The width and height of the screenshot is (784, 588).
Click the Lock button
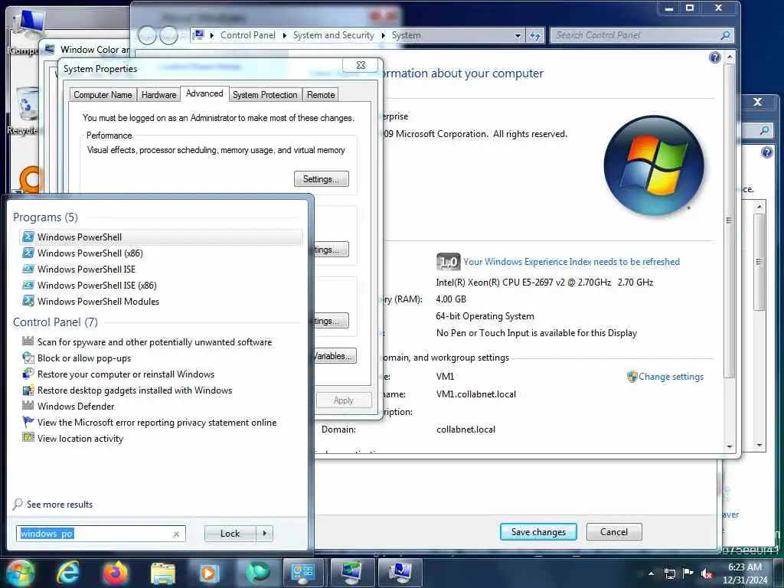click(x=230, y=534)
